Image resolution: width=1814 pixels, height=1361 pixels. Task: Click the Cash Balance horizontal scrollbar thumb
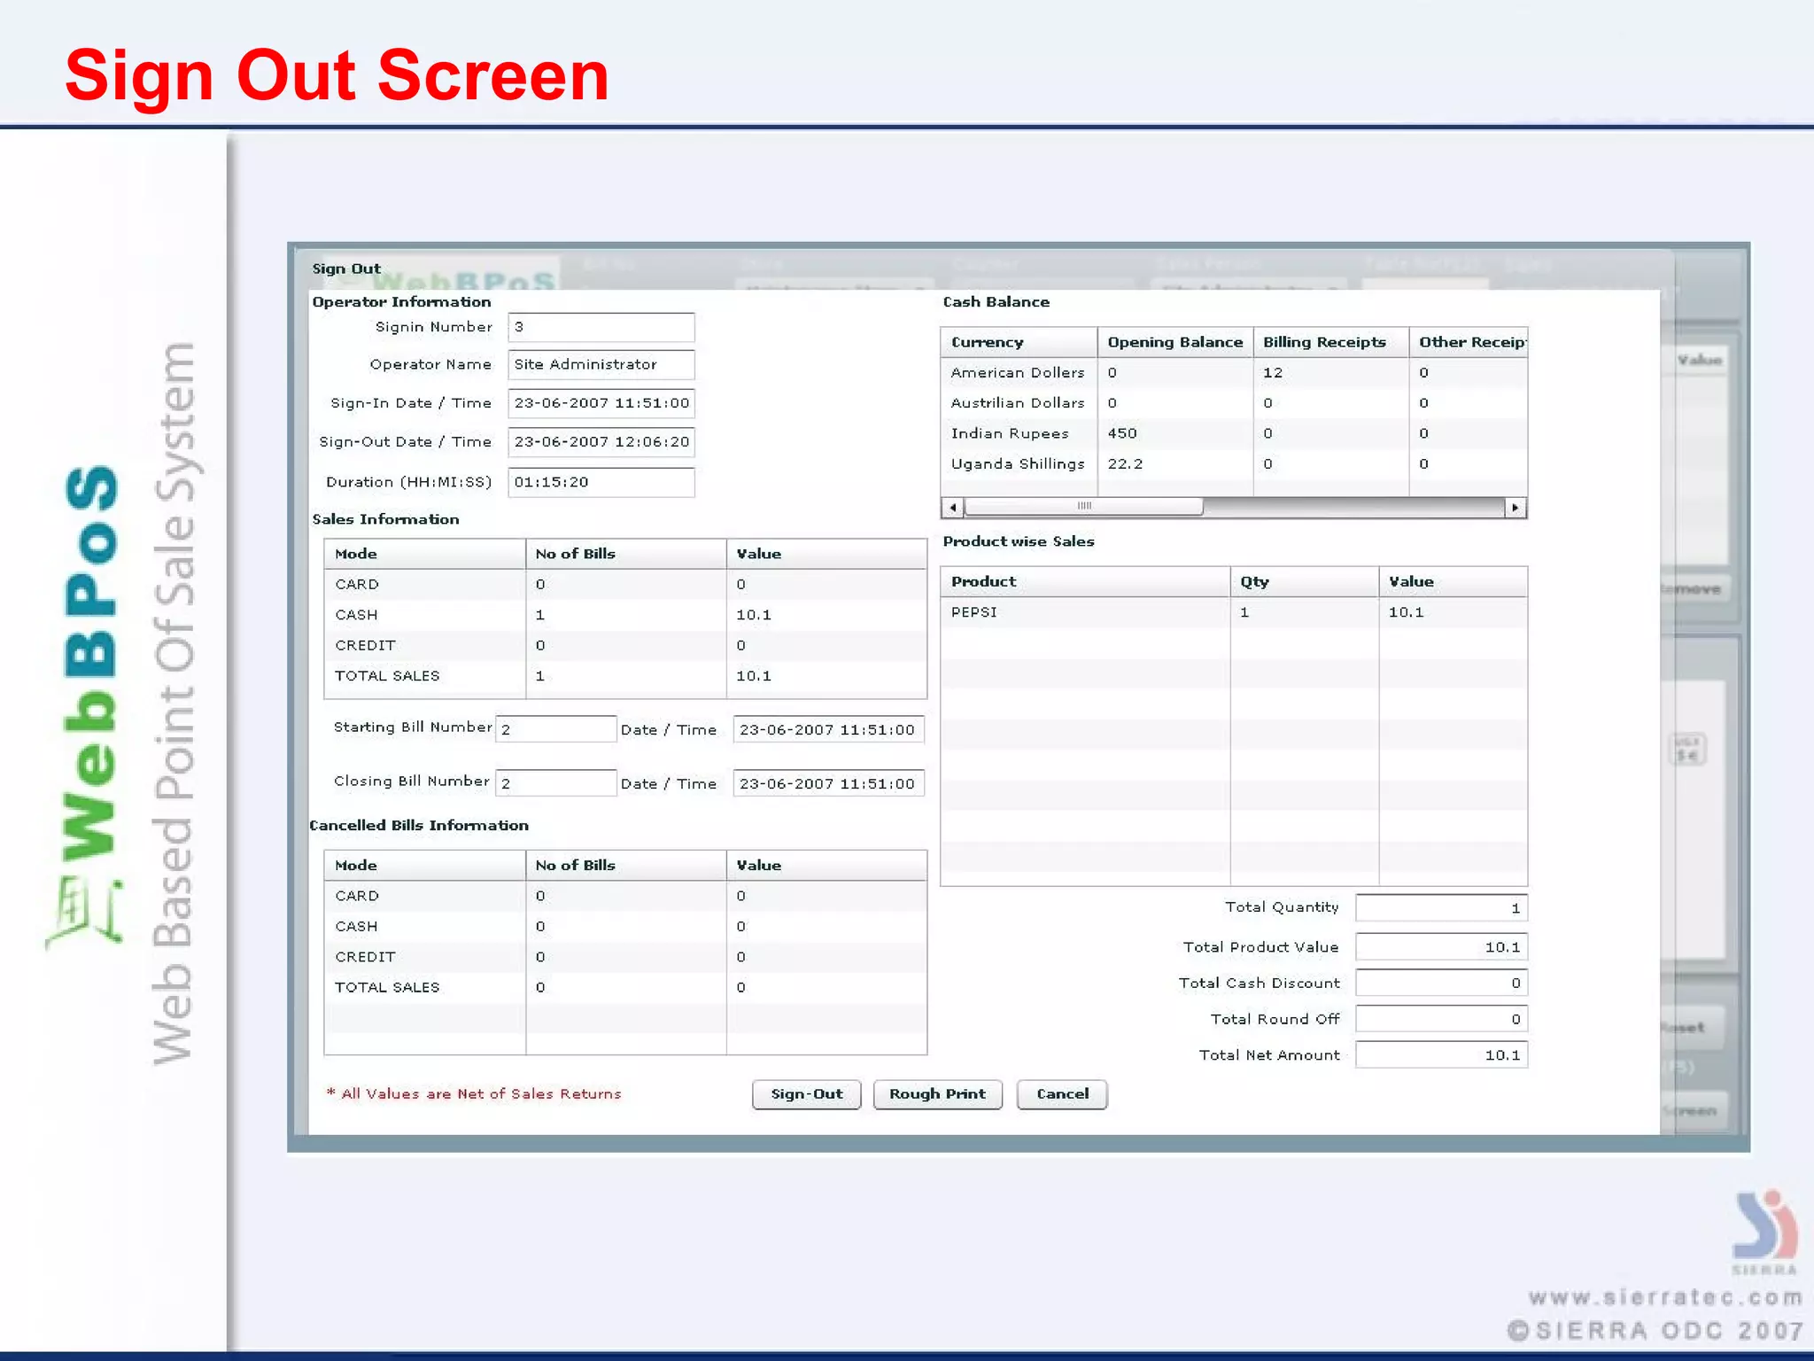1083,507
